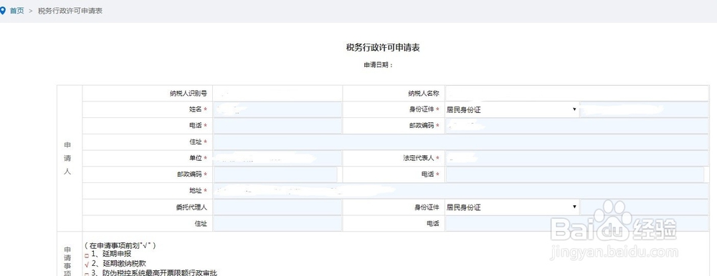717x276 pixels.
Task: Focus 电话 field in the last 申请人 row
Action: [x=576, y=224]
